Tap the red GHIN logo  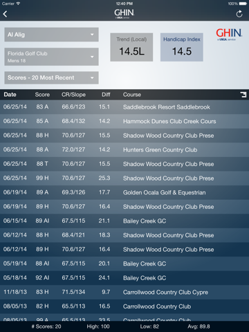point(229,35)
